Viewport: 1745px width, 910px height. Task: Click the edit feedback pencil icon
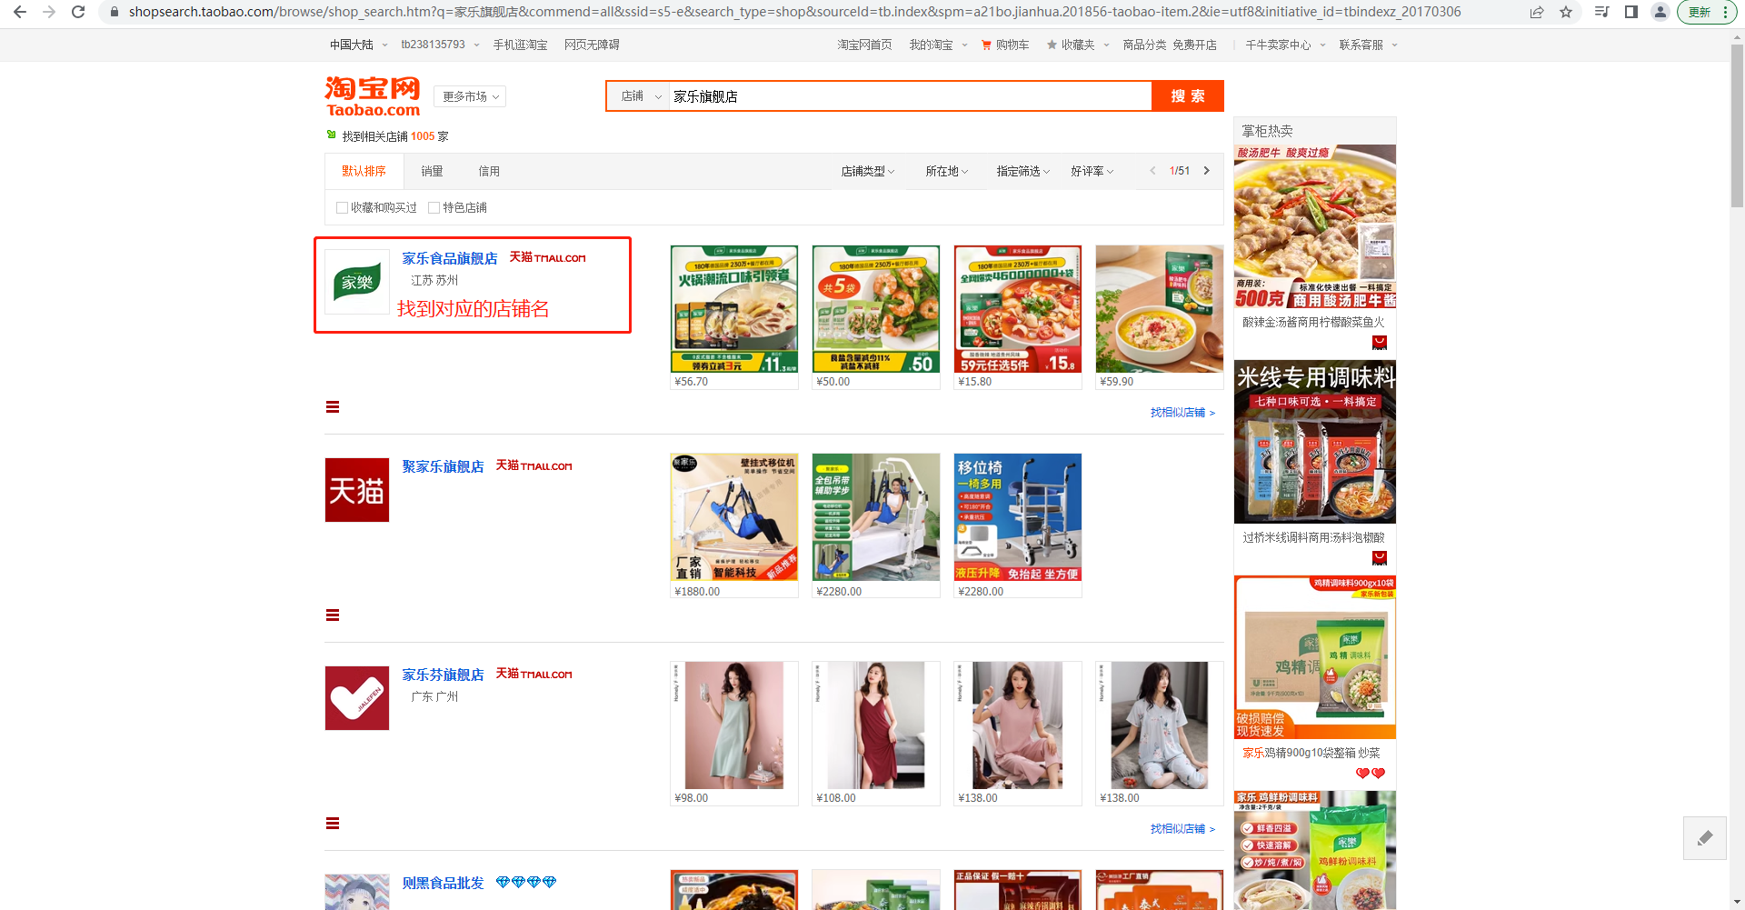coord(1705,837)
